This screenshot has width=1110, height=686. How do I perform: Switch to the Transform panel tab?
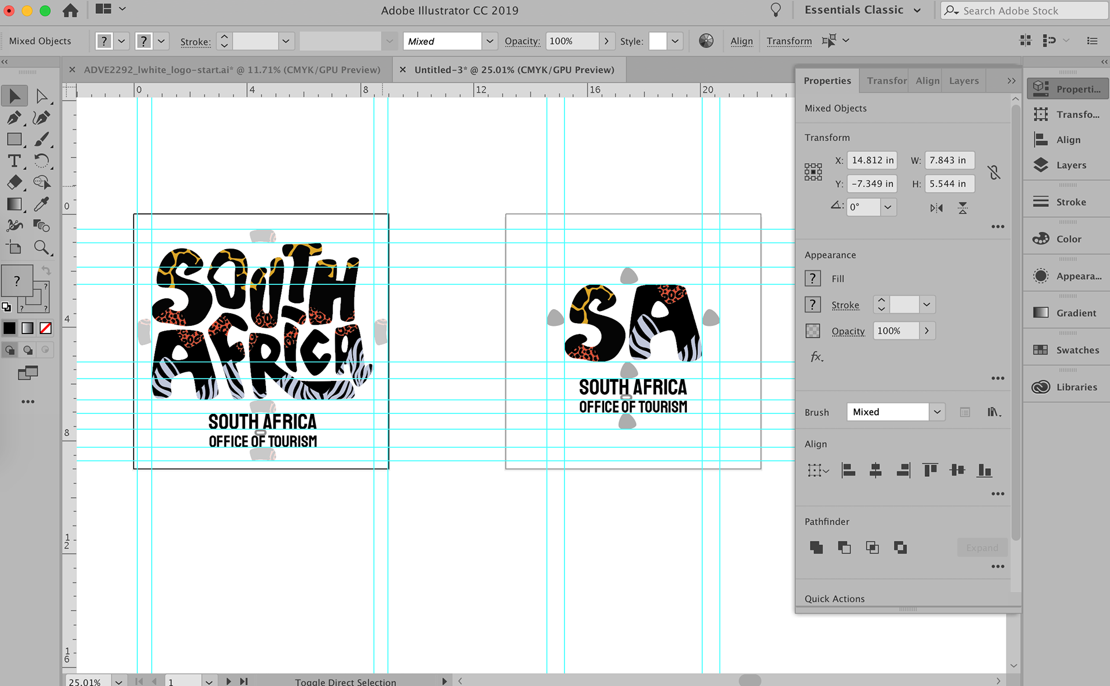pyautogui.click(x=886, y=80)
